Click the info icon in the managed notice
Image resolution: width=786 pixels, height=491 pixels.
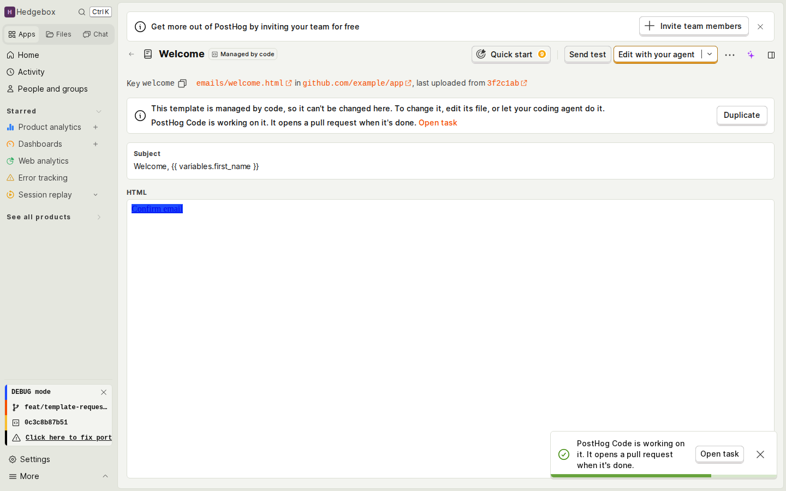(x=140, y=116)
